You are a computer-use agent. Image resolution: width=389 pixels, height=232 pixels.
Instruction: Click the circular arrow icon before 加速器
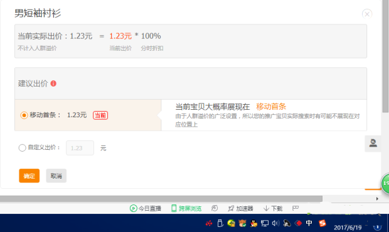point(215,208)
